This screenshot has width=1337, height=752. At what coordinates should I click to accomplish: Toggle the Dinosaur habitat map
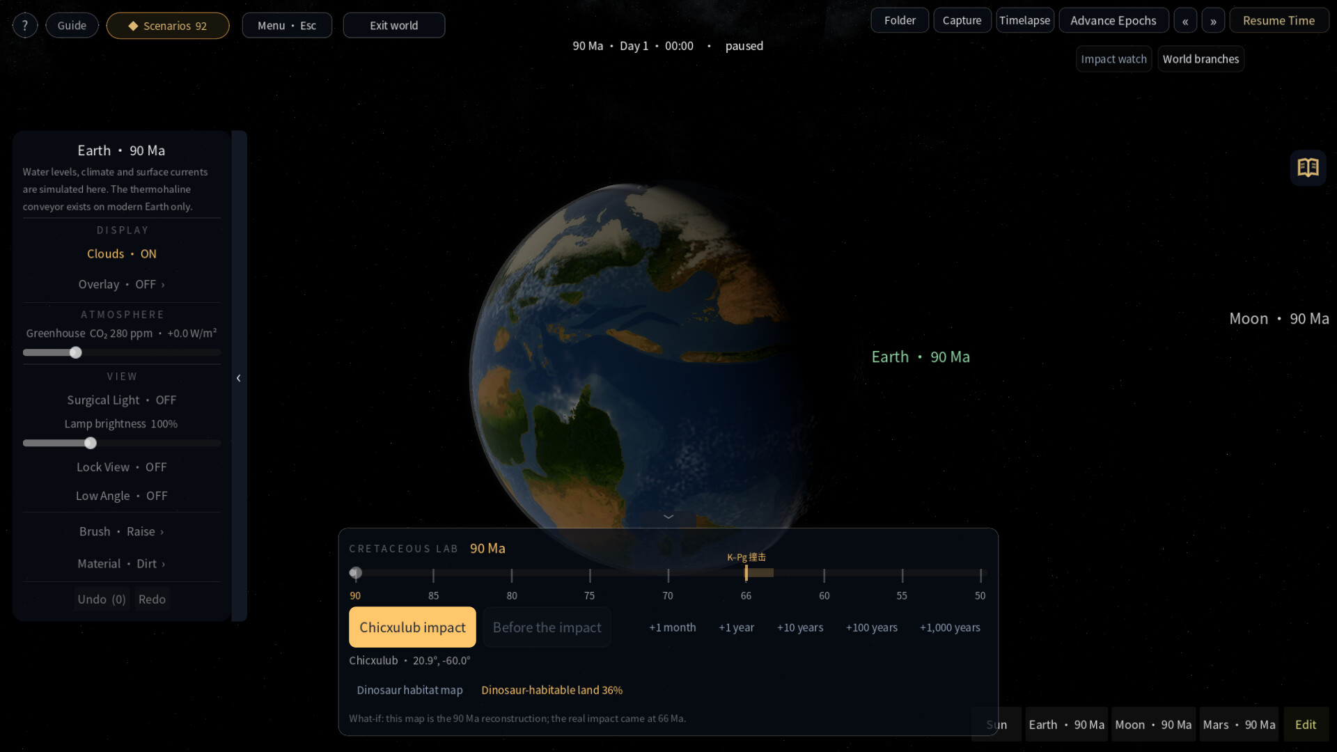point(409,690)
